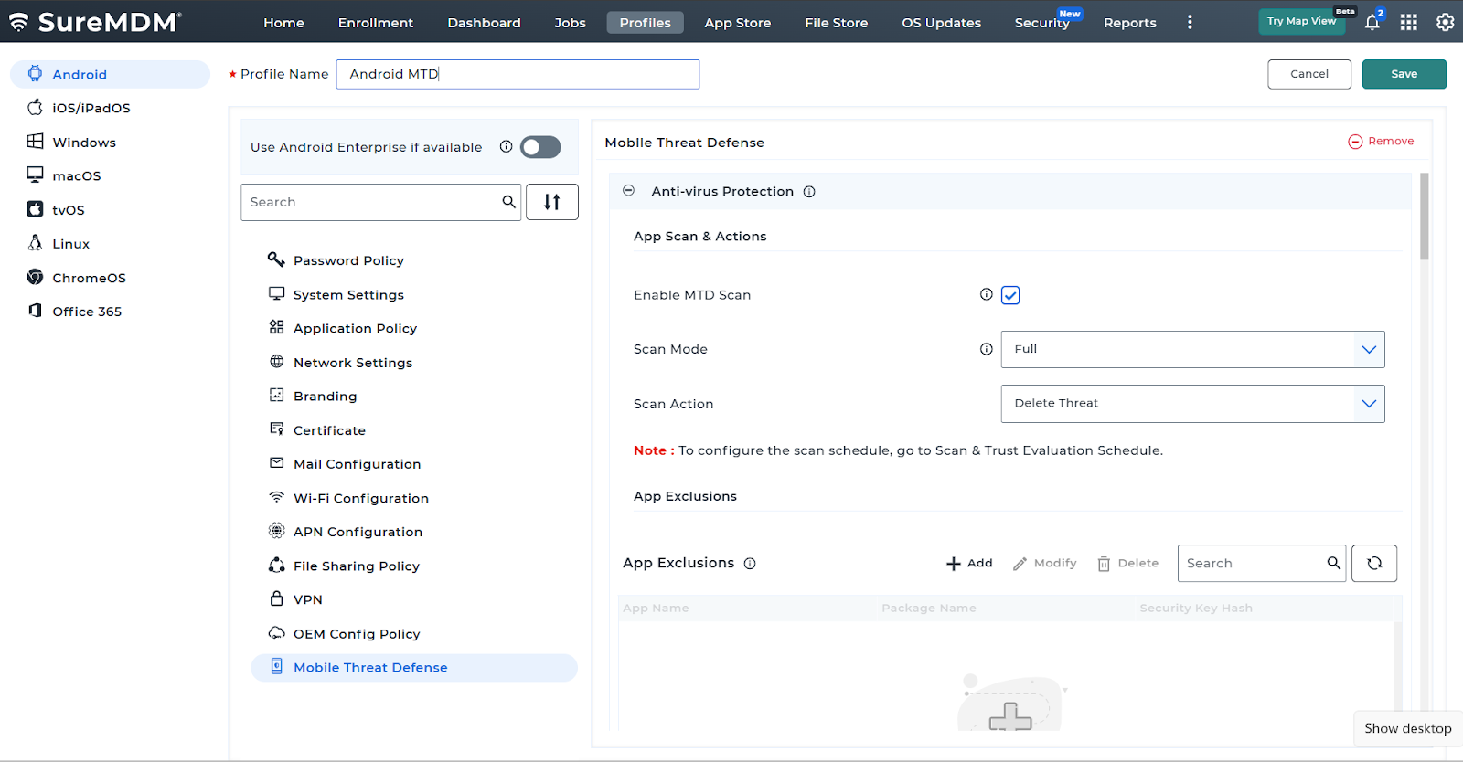Click the Scan Mode info icon
The image size is (1463, 762).
(986, 349)
